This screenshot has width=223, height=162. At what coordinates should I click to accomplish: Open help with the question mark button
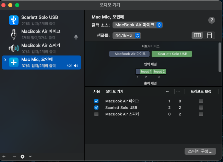click(211, 20)
